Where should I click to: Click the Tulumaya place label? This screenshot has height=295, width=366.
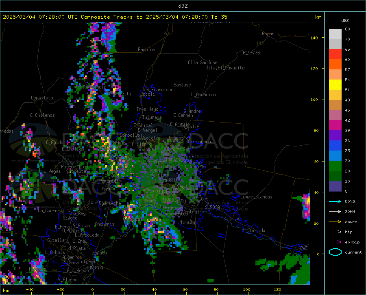pyautogui.click(x=152, y=117)
